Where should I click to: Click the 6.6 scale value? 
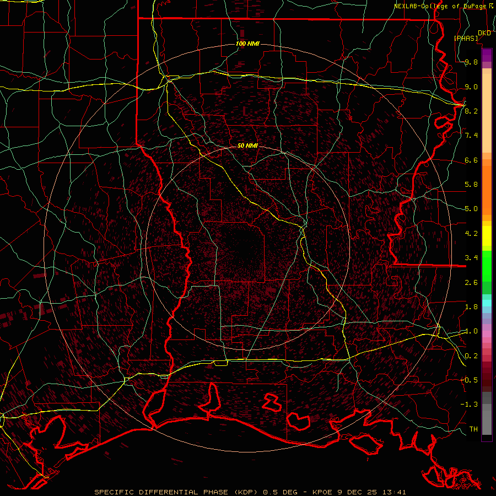click(x=471, y=160)
